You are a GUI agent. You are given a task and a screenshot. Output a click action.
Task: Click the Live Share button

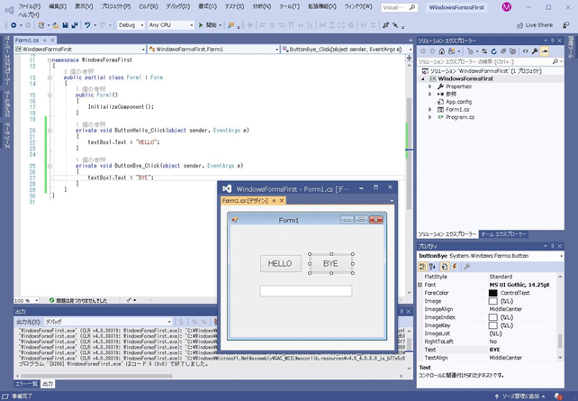pyautogui.click(x=535, y=25)
